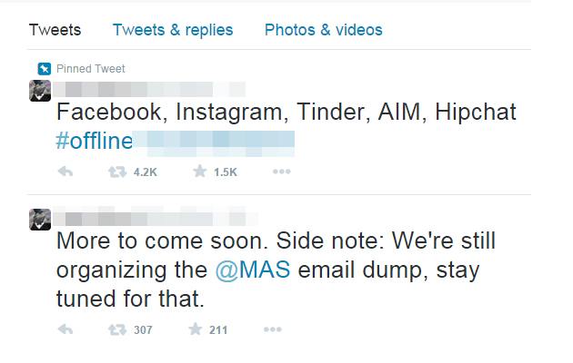The width and height of the screenshot is (573, 363).
Task: Favorite the pinned tweet with 1.5K stars
Action: coord(200,172)
